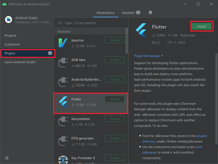Maximize the Android Studio window
Viewport: 218px width, 164px height.
click(x=198, y=4)
